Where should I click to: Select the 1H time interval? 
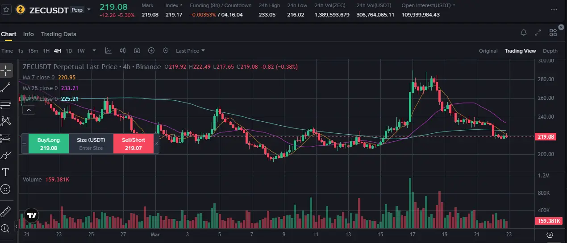click(x=46, y=51)
